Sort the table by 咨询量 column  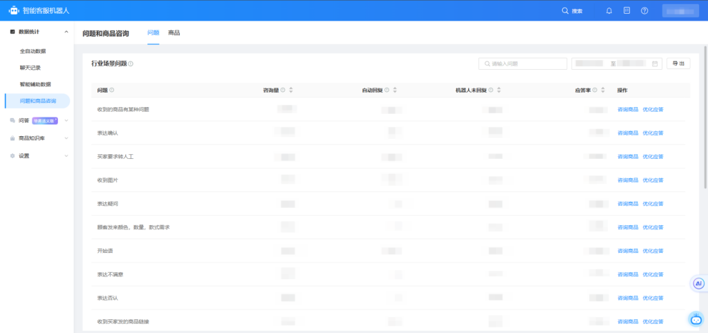pos(291,91)
